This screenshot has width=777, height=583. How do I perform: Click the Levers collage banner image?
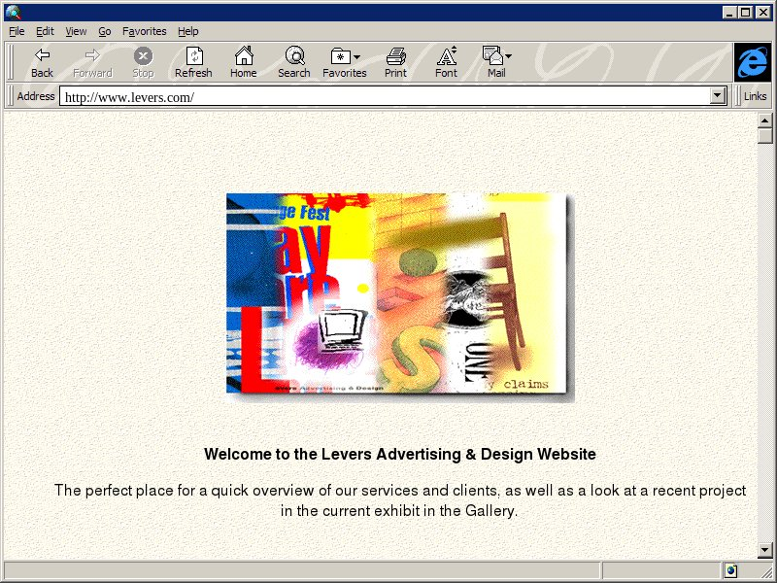[x=398, y=293]
